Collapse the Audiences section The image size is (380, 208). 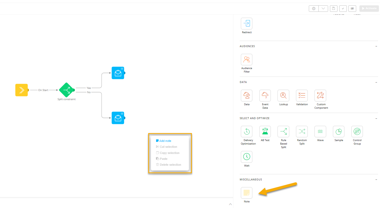tap(376, 46)
